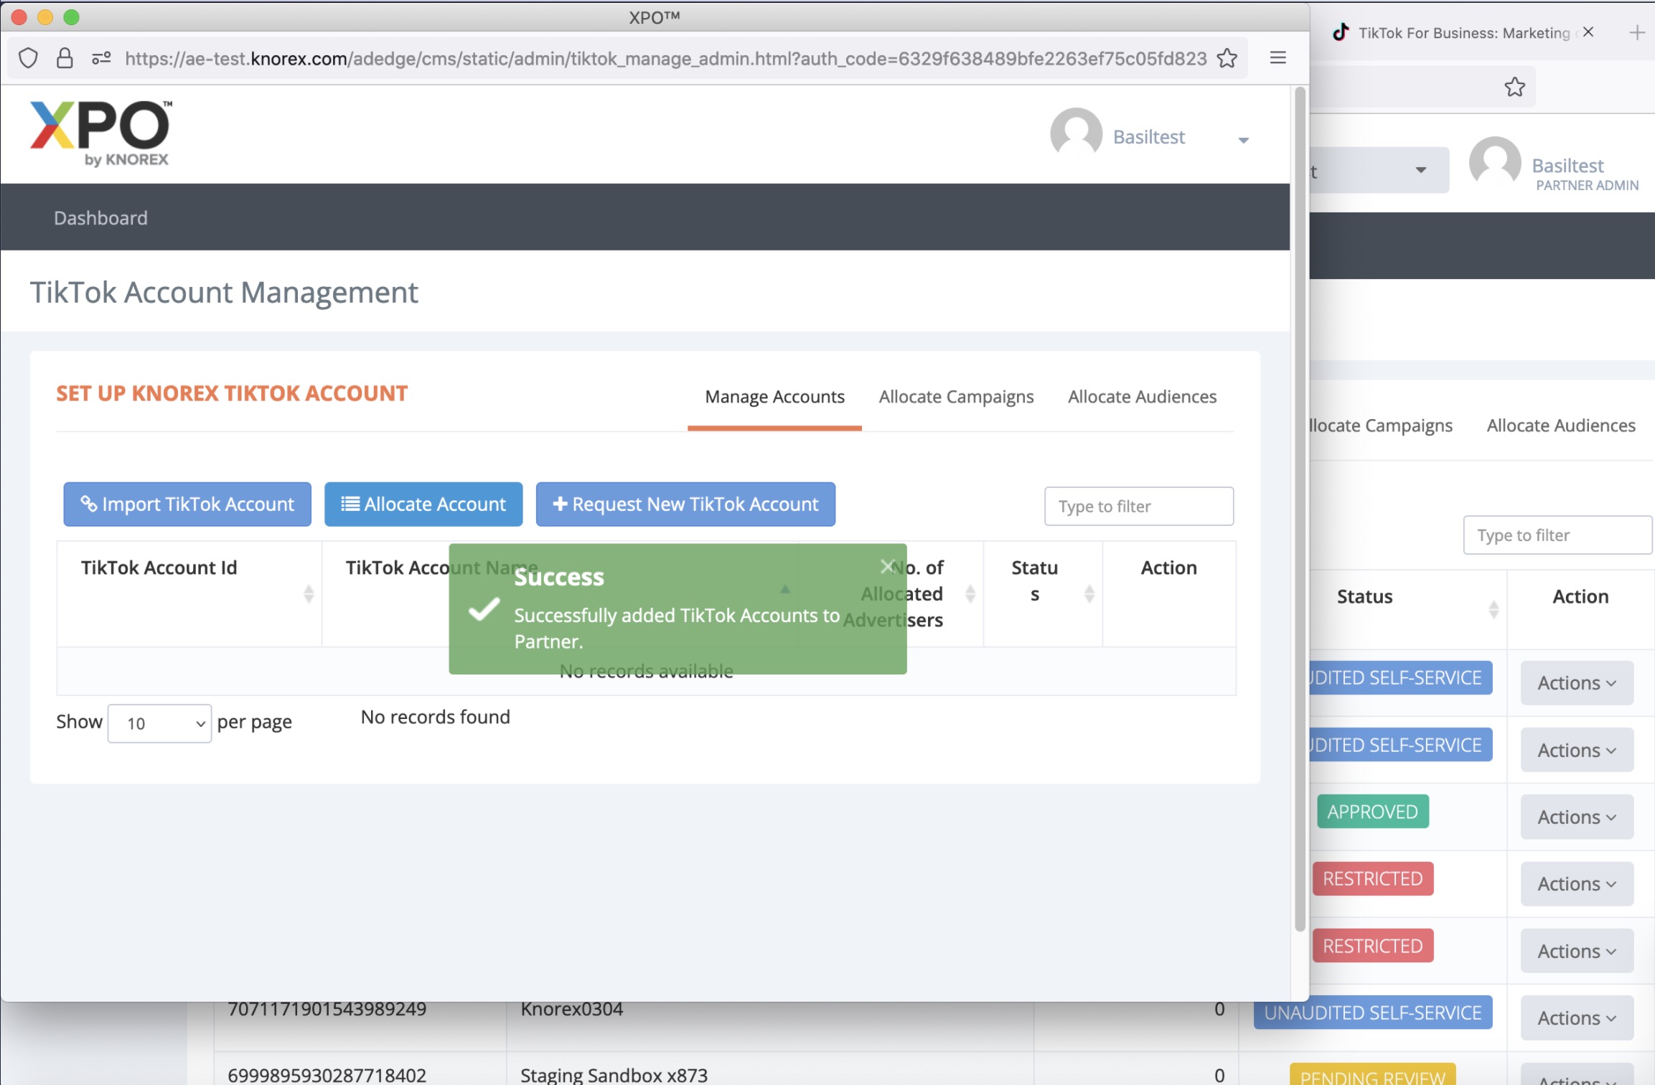This screenshot has height=1085, width=1655.
Task: Switch to the Allocate Campaigns tab
Action: (955, 397)
